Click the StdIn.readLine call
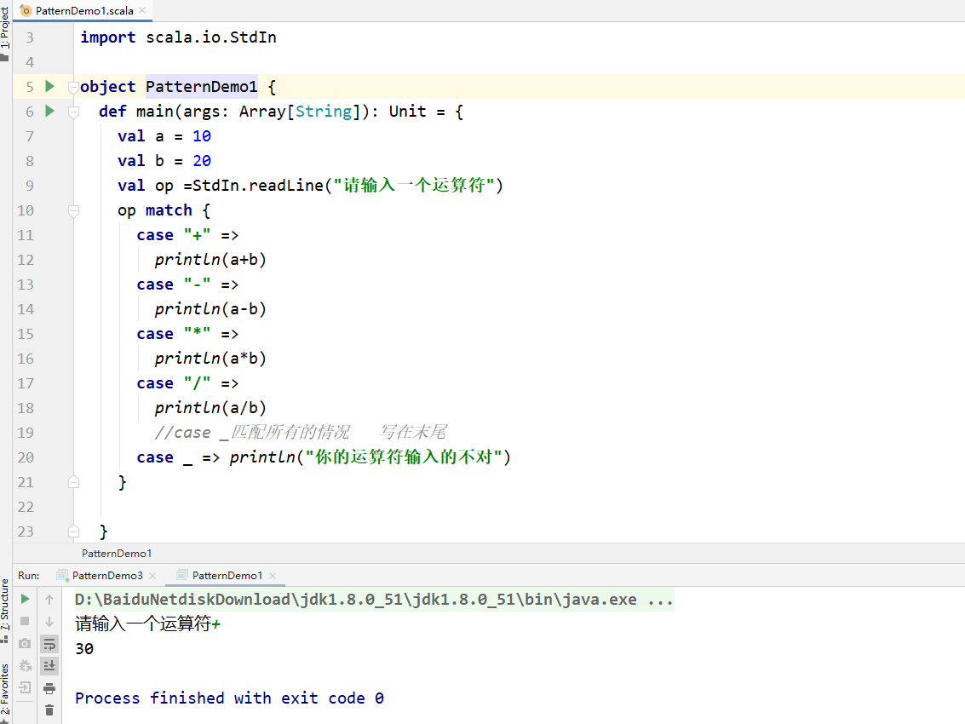 (348, 186)
